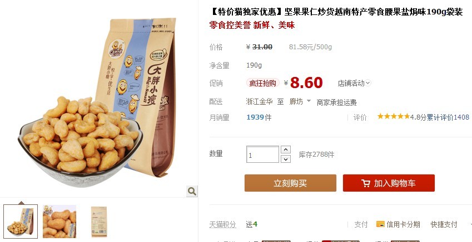Click the 立刻购买 buy now button
The image size is (472, 242).
click(290, 183)
